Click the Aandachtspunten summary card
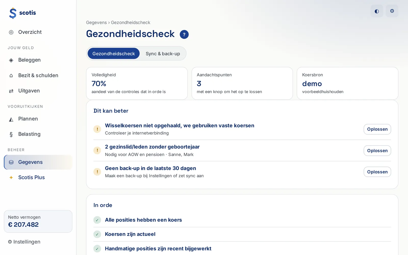408x255 pixels. [242, 83]
